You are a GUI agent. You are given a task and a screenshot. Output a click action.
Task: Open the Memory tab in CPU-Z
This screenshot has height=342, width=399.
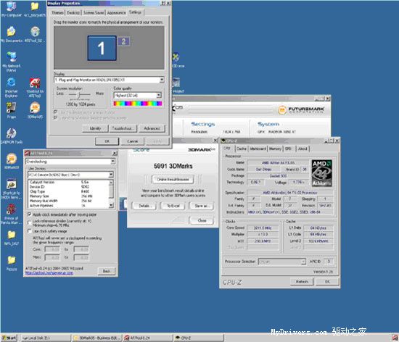click(x=276, y=149)
